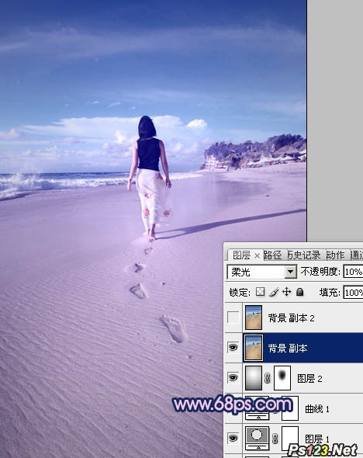Click the link icon on 图层 2
This screenshot has width=363, height=458.
[x=267, y=378]
